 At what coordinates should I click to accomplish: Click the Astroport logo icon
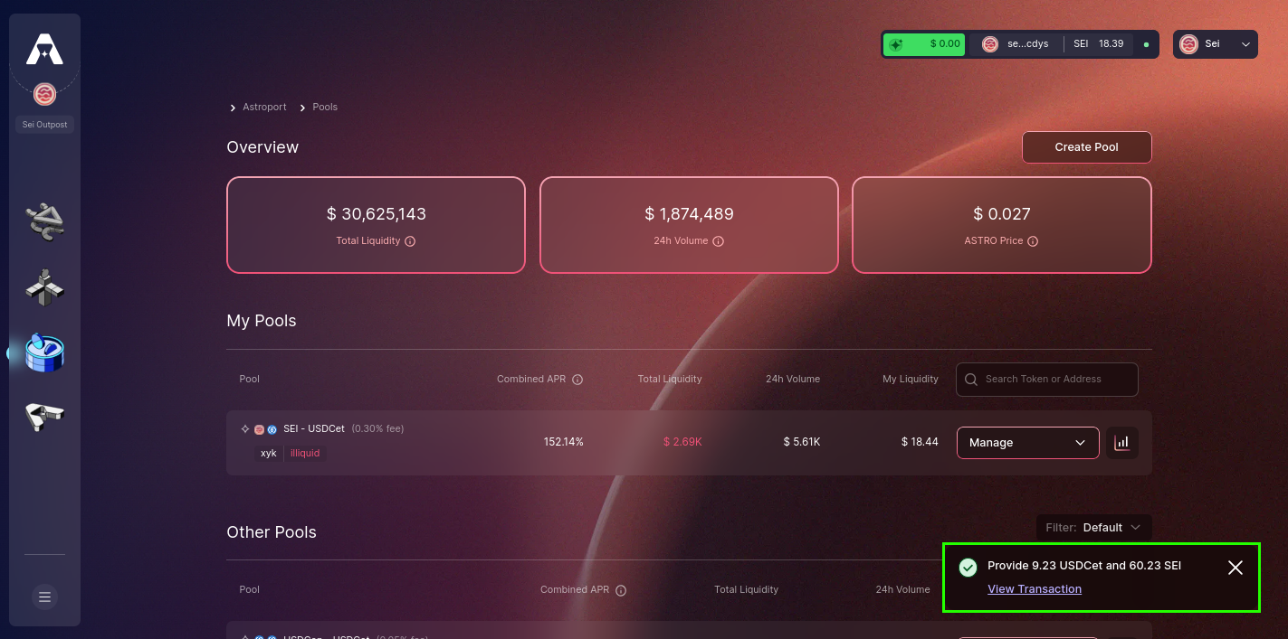pos(44,50)
